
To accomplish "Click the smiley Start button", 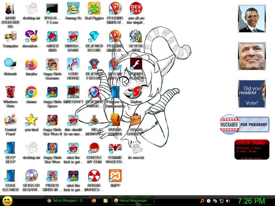I will (x=7, y=201).
